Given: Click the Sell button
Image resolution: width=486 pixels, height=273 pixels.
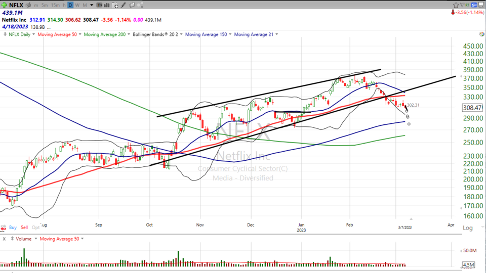Looking at the screenshot, I should coord(24,227).
